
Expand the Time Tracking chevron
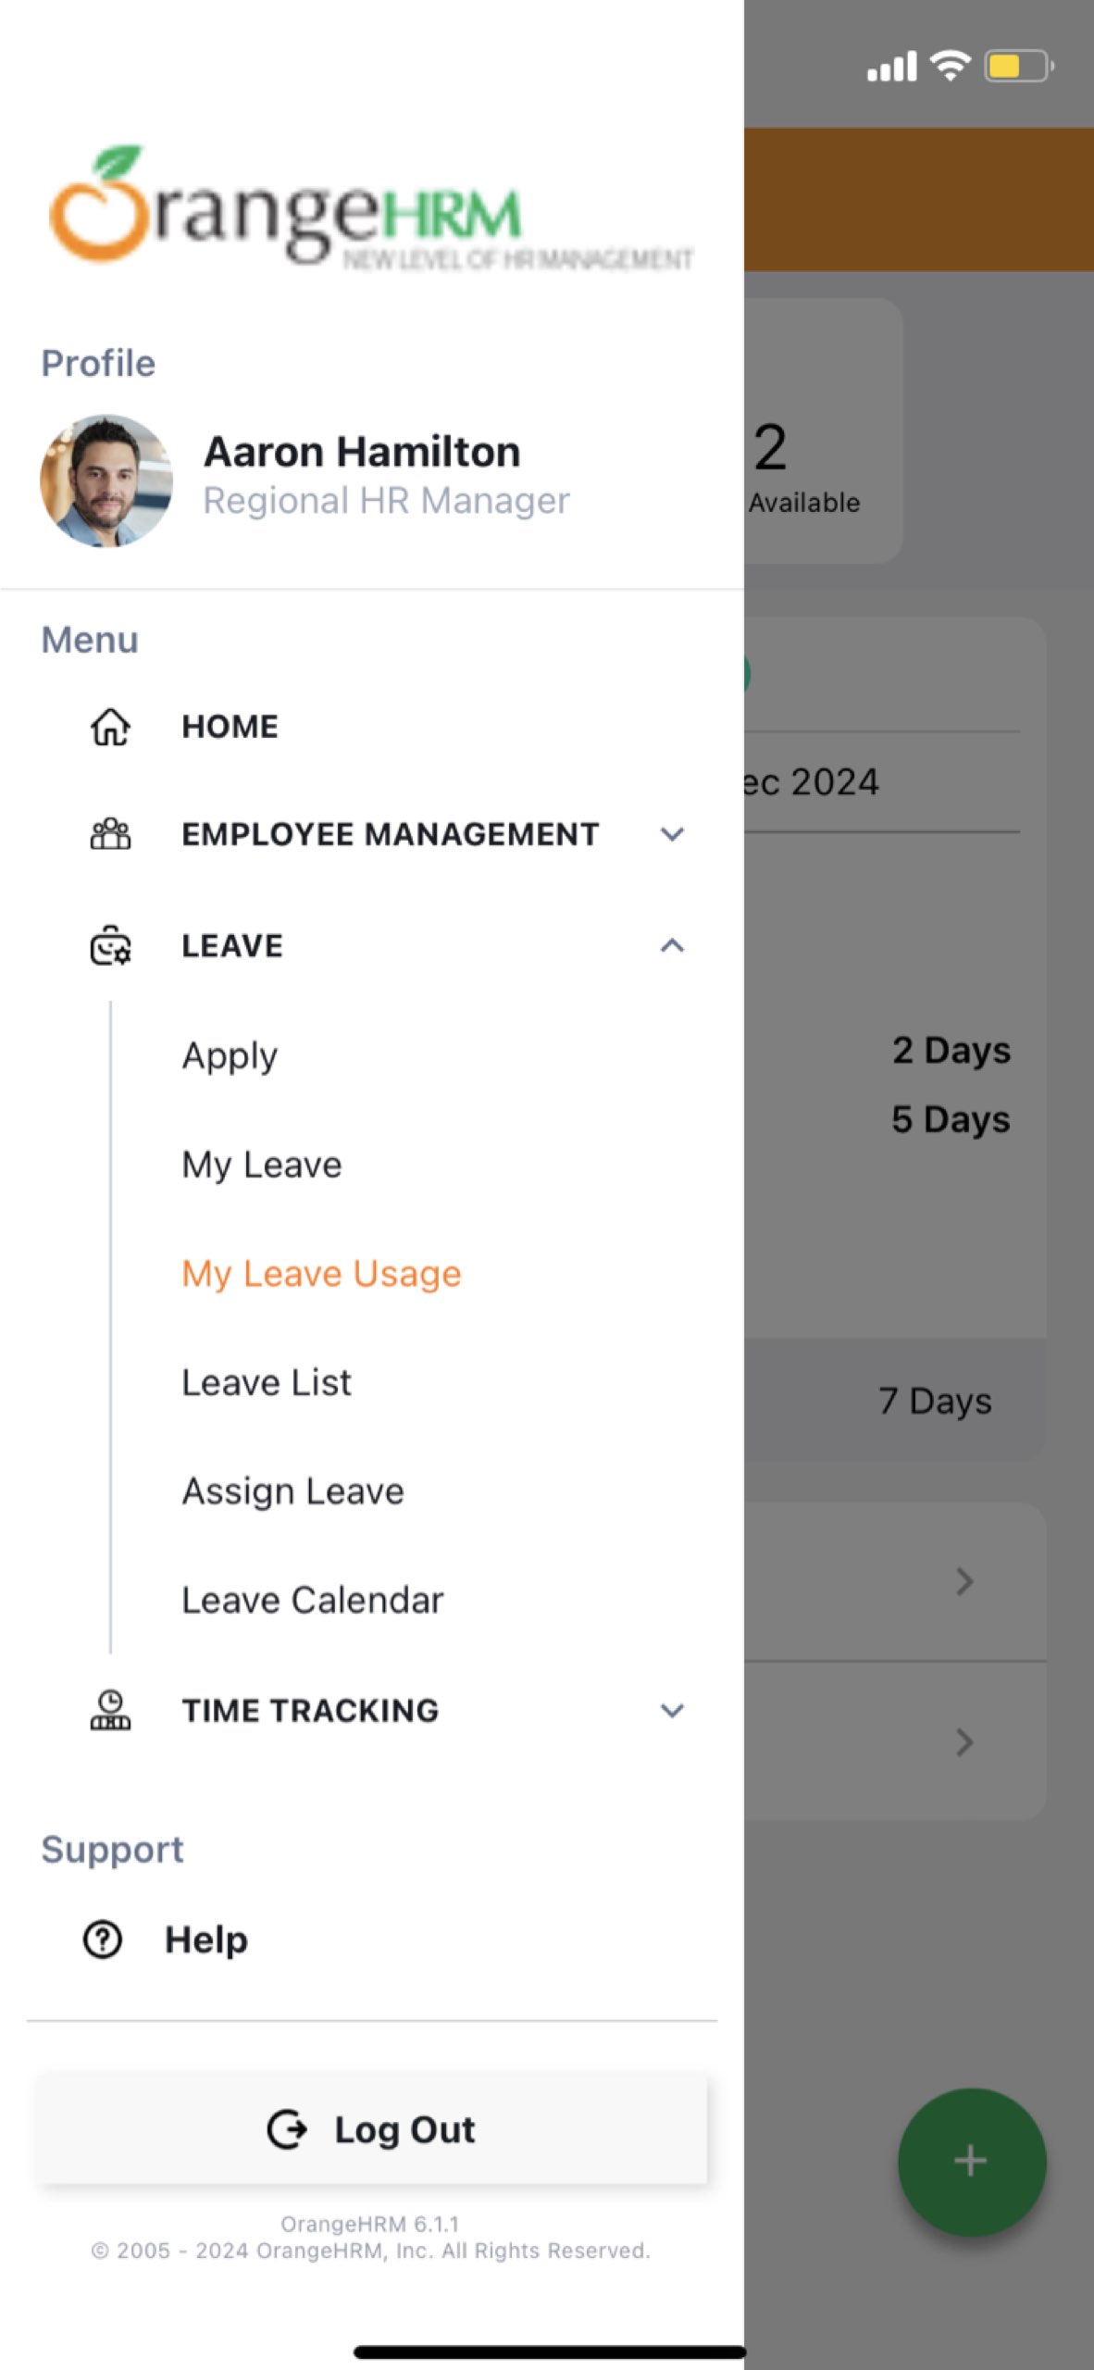(672, 1710)
